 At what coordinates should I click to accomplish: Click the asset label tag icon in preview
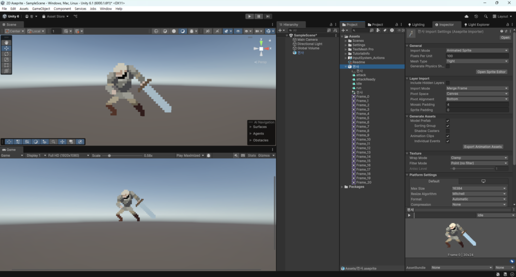[512, 261]
